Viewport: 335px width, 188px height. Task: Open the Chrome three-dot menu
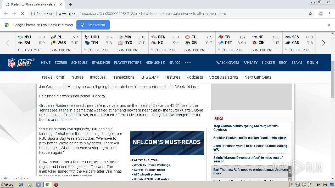coord(329,14)
